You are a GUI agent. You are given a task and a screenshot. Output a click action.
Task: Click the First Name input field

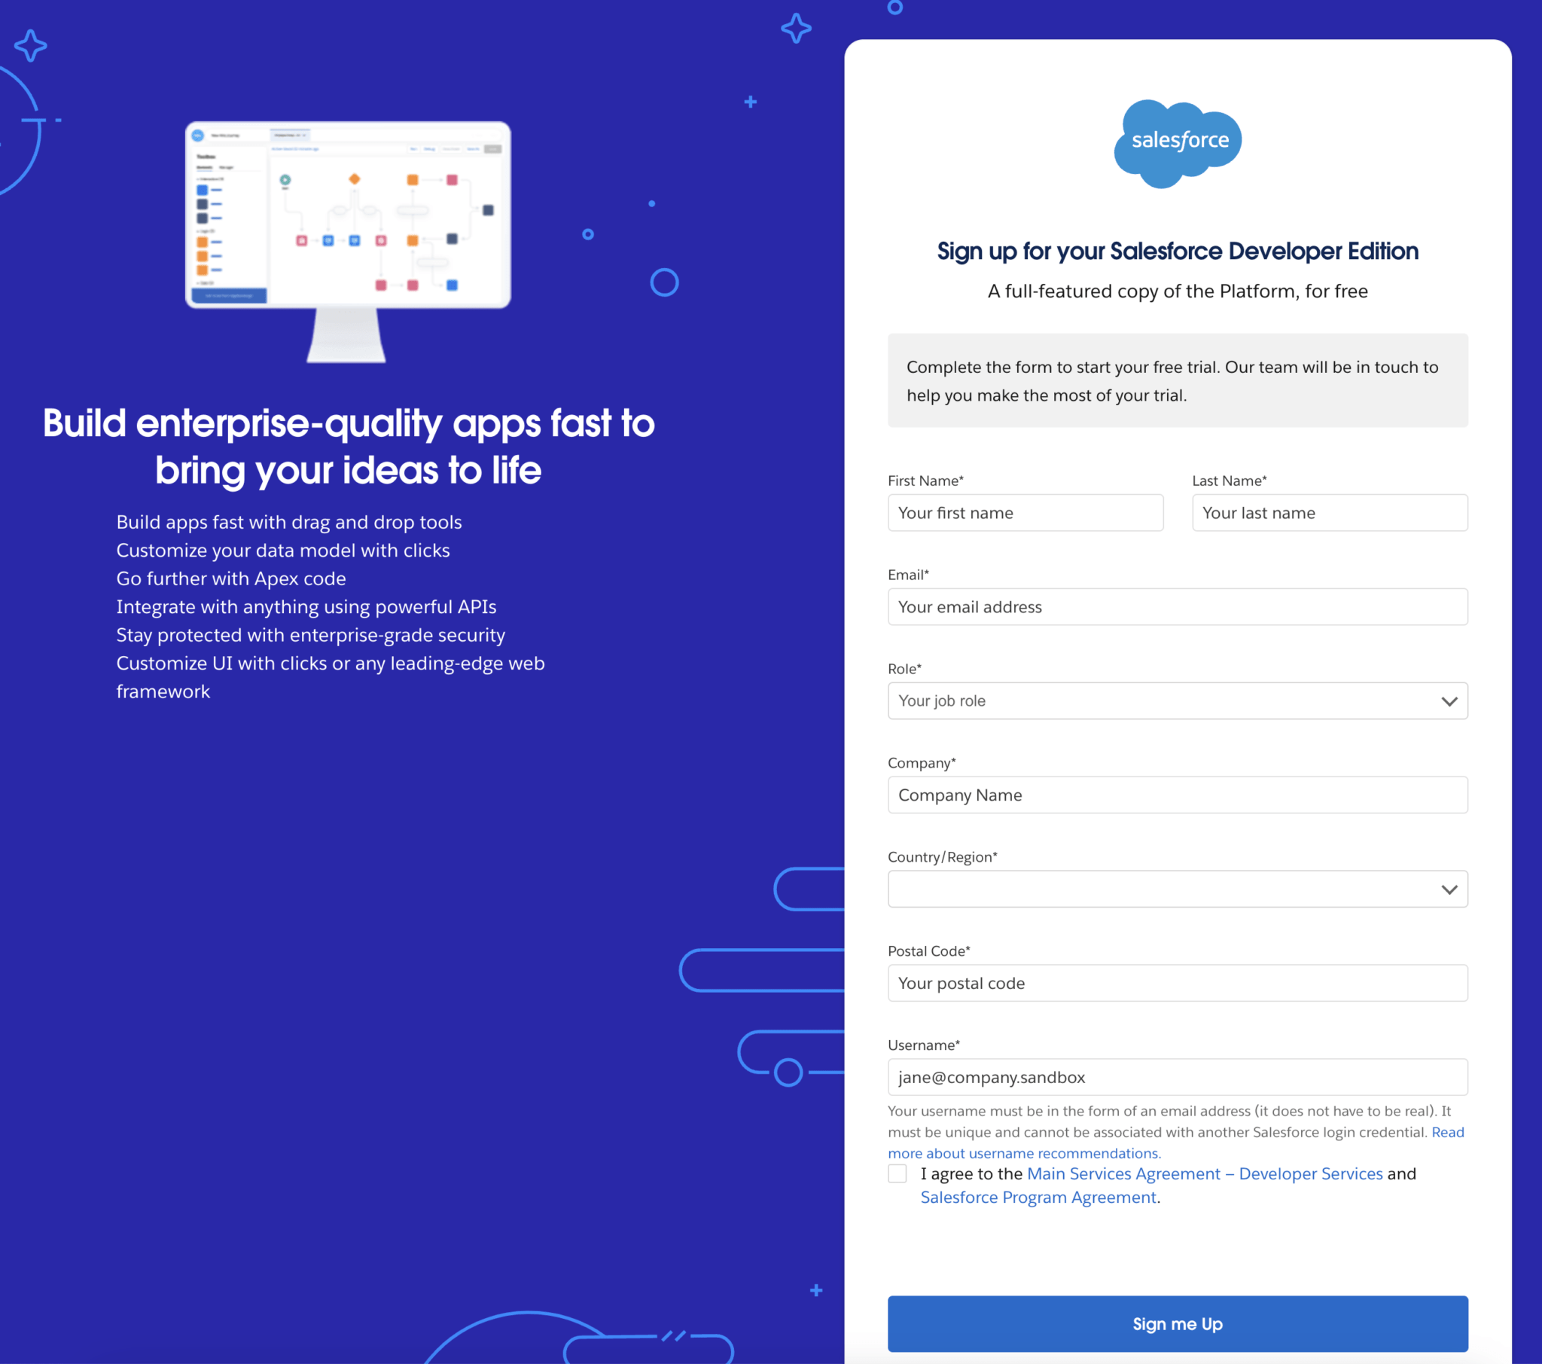point(1025,514)
